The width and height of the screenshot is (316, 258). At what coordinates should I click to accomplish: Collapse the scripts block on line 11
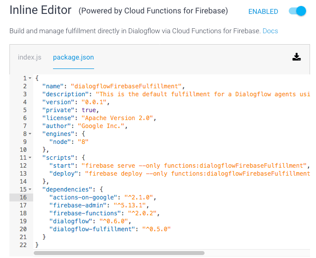[30, 157]
